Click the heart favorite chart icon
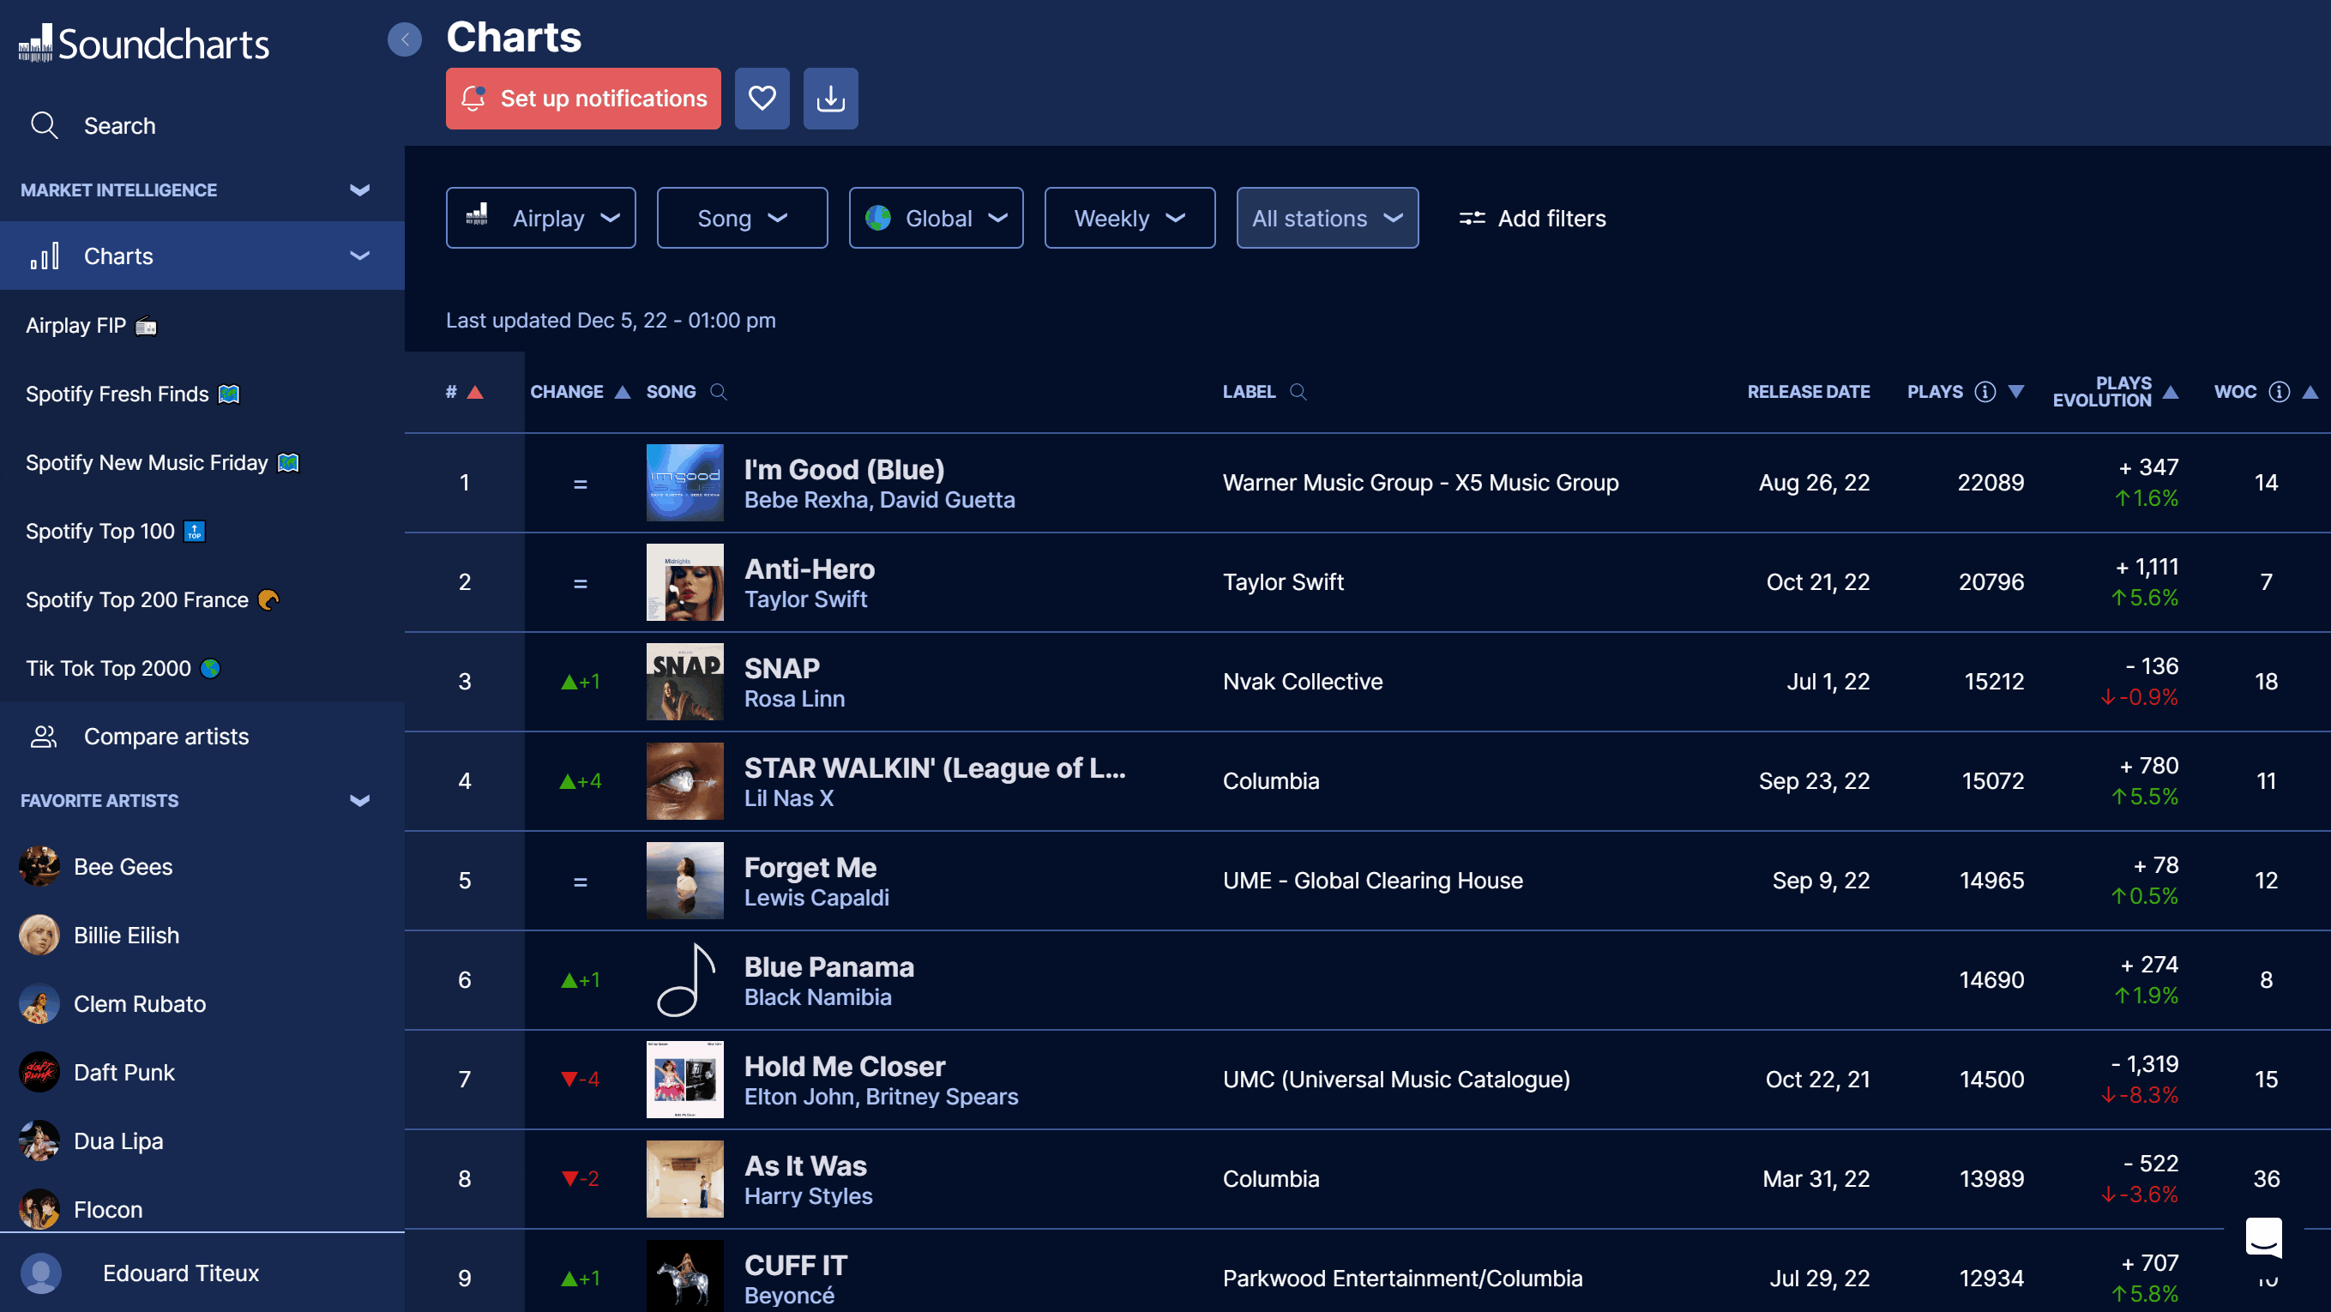 (761, 98)
